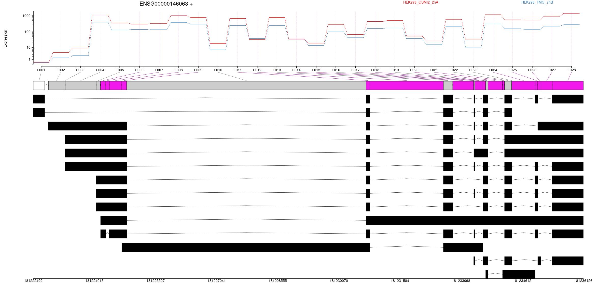Click the widest magenta block in gene model
Viewport: 611px width, 285px height.
(407, 85)
